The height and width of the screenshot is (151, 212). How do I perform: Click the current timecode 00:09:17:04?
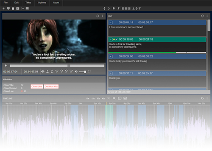point(10,72)
